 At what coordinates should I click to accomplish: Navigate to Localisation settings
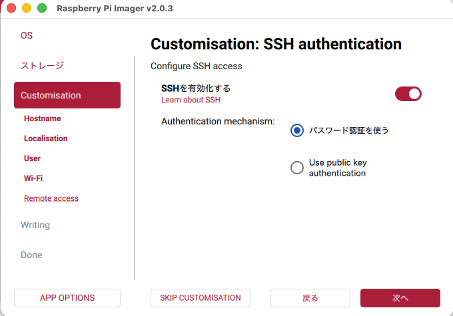pos(45,138)
